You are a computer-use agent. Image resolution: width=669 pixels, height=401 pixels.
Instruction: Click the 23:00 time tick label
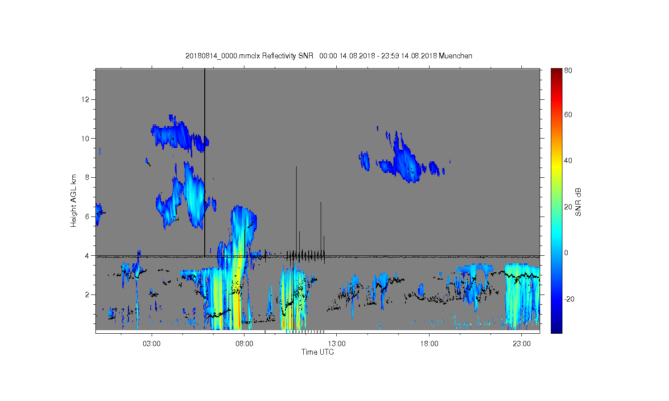click(522, 344)
